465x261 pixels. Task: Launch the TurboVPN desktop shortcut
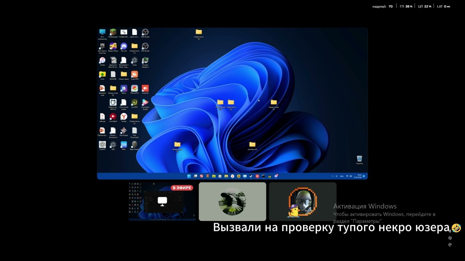coord(134,75)
